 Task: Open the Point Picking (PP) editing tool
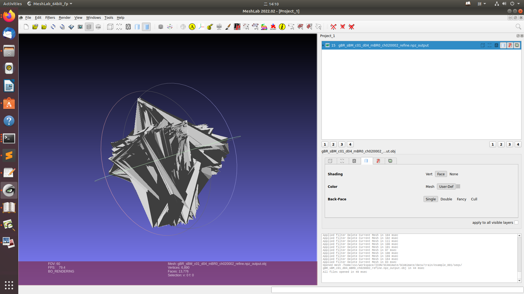click(237, 27)
